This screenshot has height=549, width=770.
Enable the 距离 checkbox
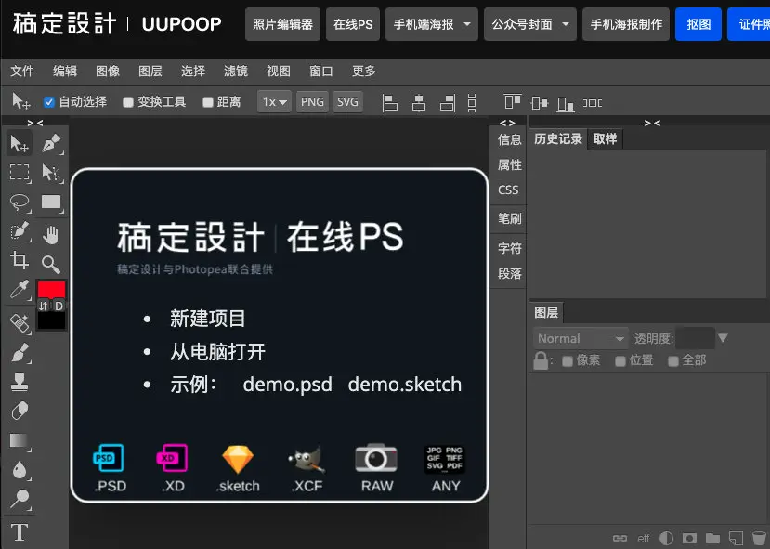(208, 102)
